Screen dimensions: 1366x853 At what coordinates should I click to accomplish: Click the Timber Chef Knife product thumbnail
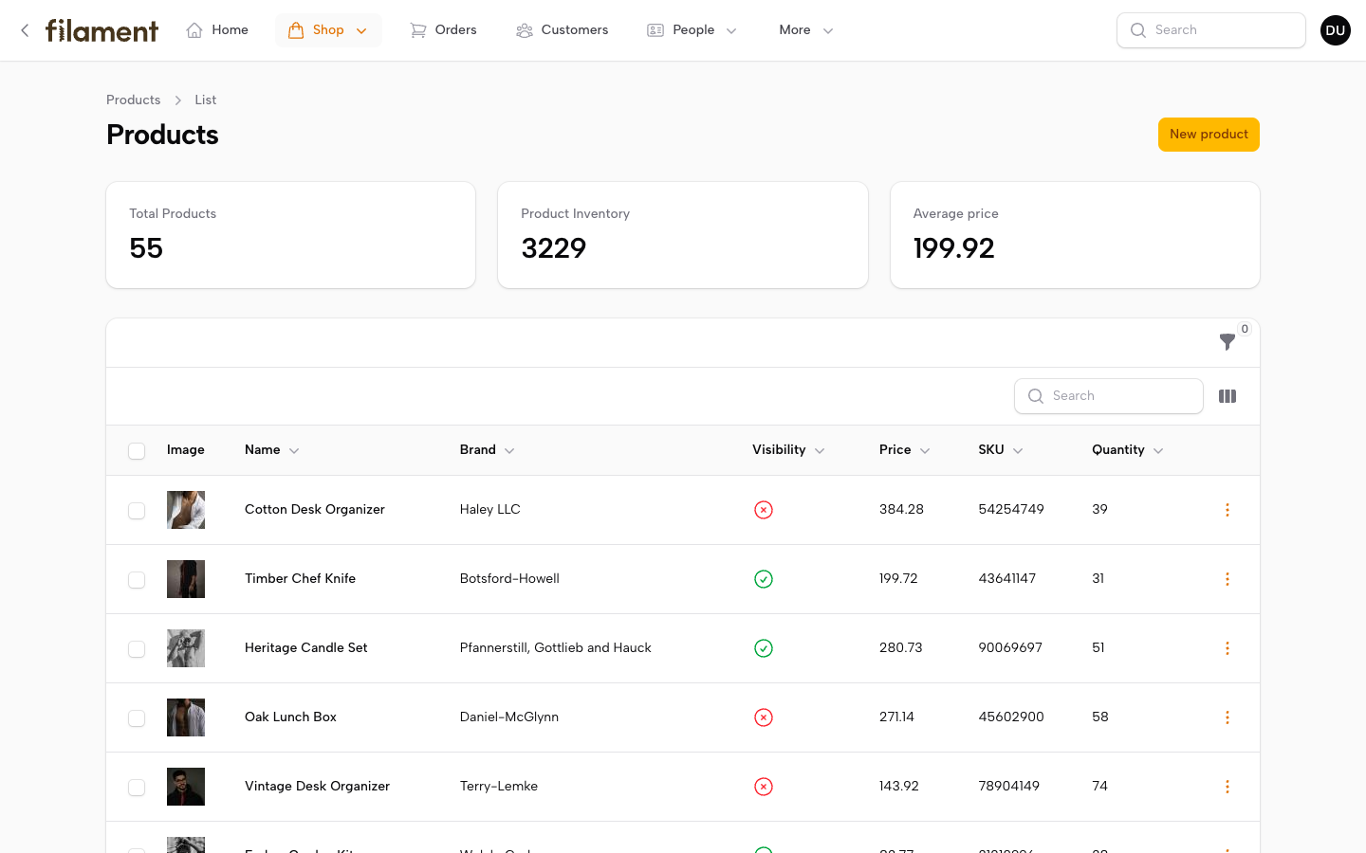tap(186, 579)
